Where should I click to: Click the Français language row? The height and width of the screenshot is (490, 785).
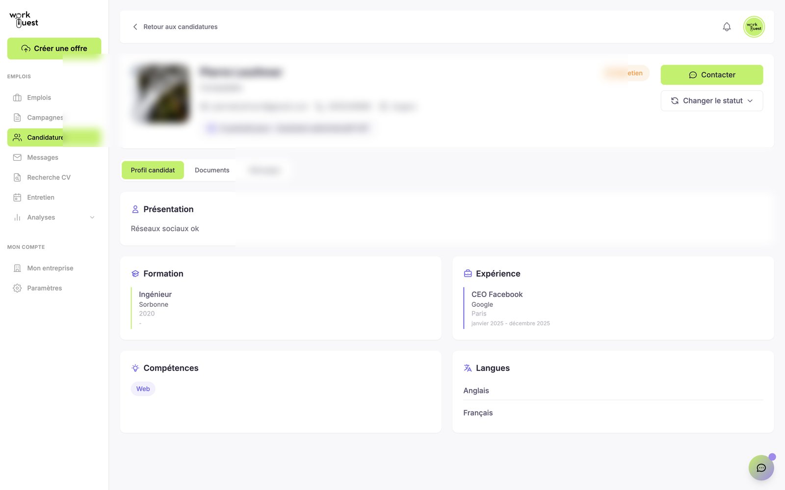tap(613, 413)
